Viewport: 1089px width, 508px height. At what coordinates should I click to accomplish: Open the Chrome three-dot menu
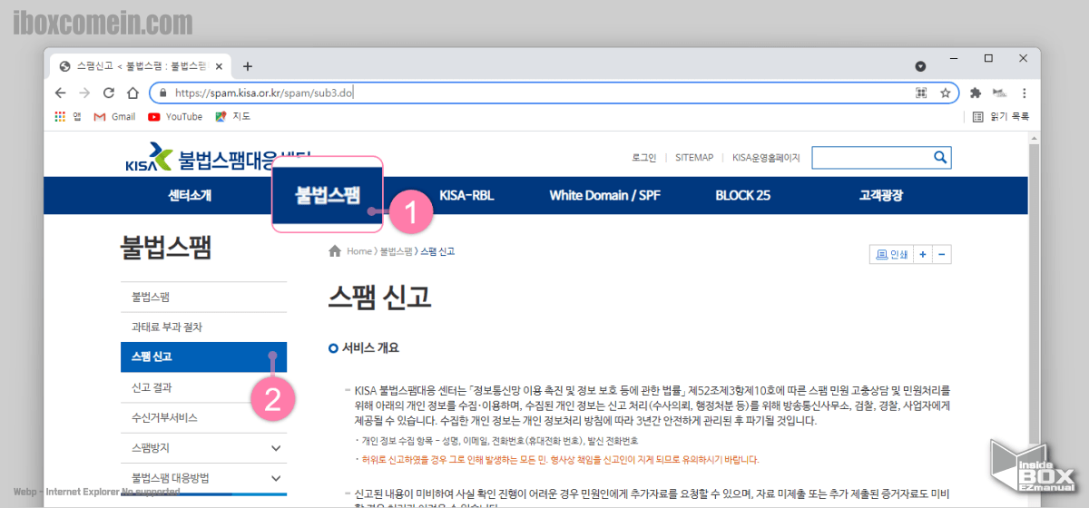(1025, 93)
